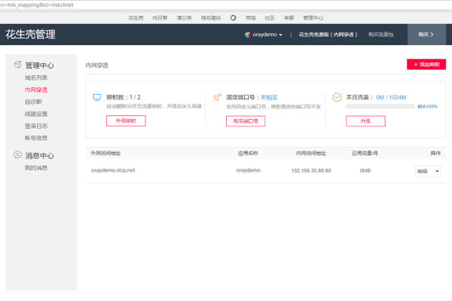Open 线路设置 from the sidebar menu

[x=36, y=114]
